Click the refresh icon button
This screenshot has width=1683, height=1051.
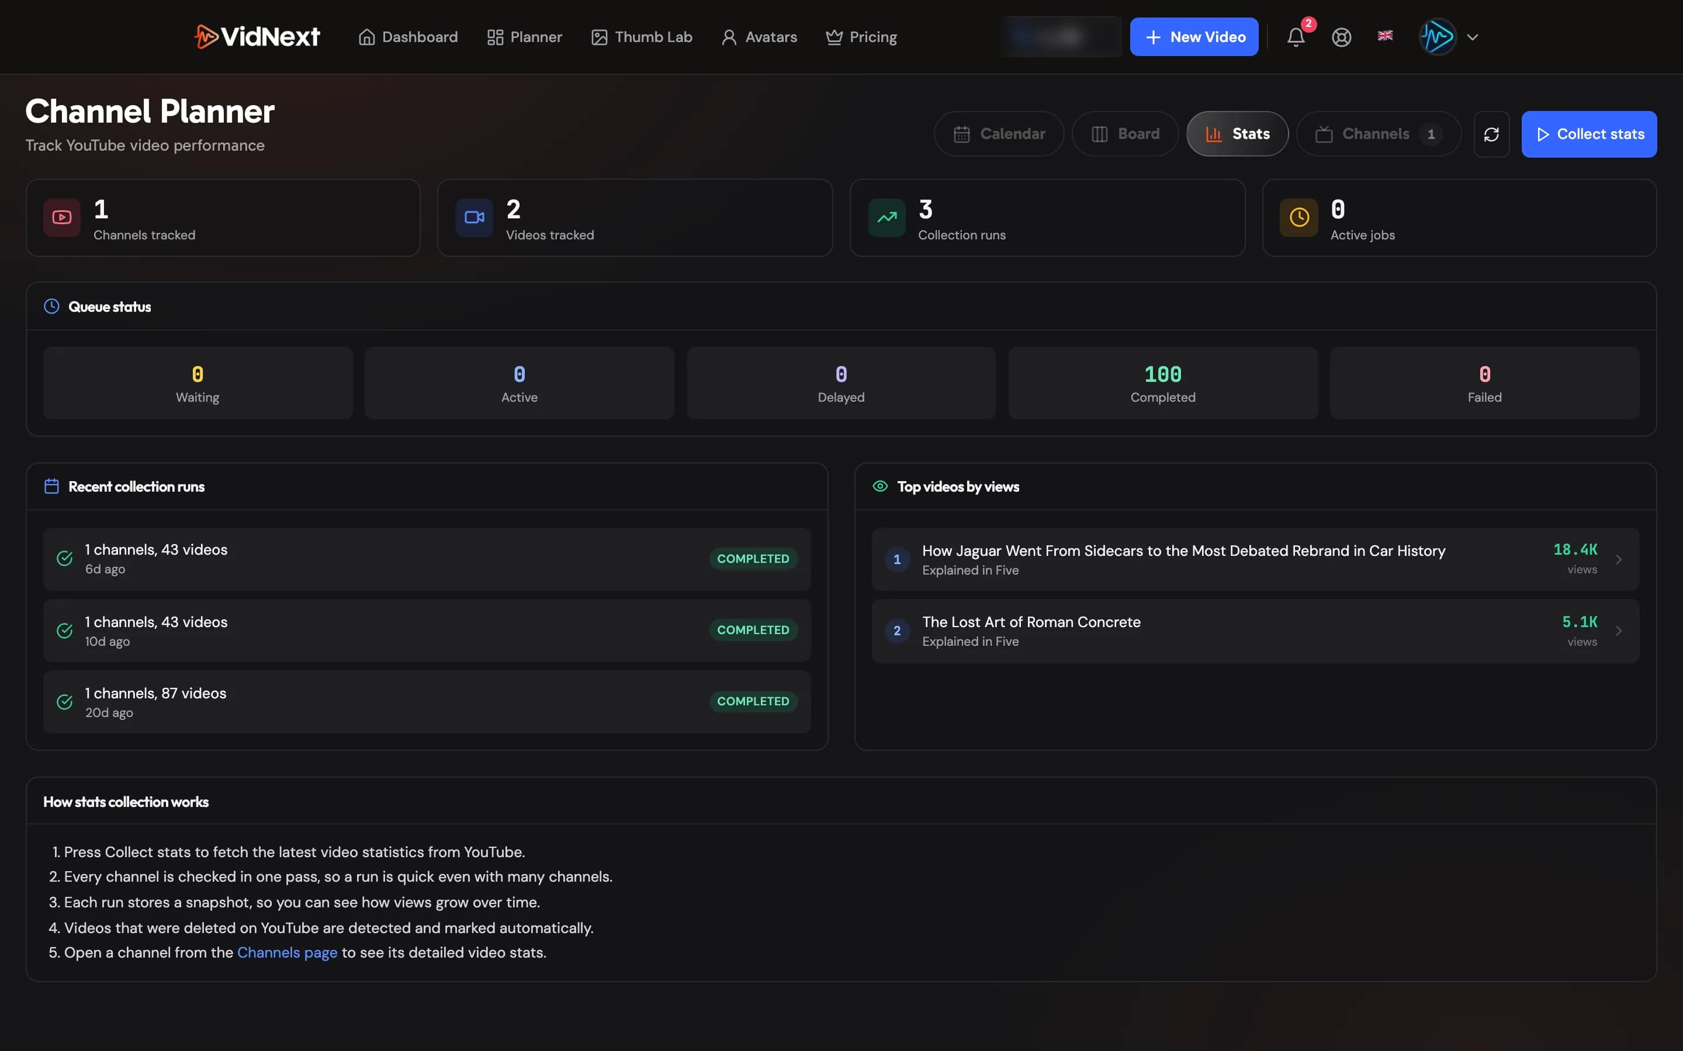1491,134
